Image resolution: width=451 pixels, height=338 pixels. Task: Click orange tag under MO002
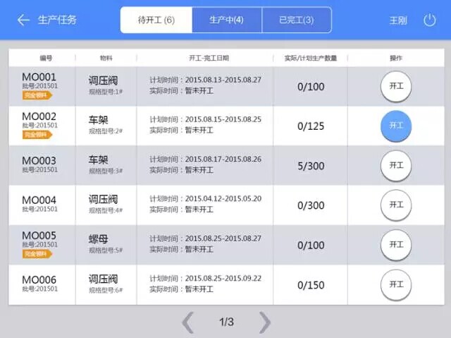pyautogui.click(x=37, y=135)
